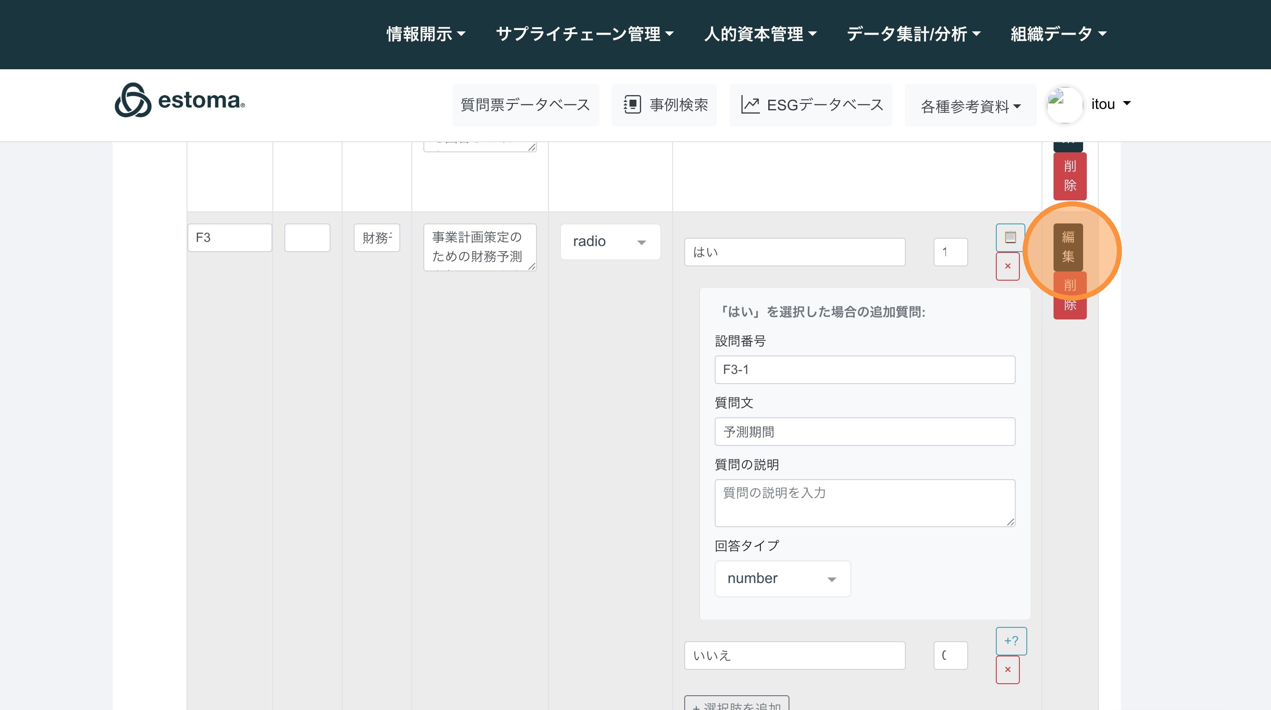Remove the いいえ option with red ×

click(1007, 669)
